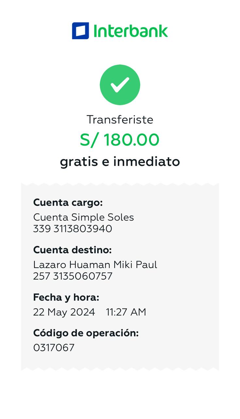Click the "Transferiste" heading text
Image resolution: width=240 pixels, height=419 pixels.
(x=120, y=120)
